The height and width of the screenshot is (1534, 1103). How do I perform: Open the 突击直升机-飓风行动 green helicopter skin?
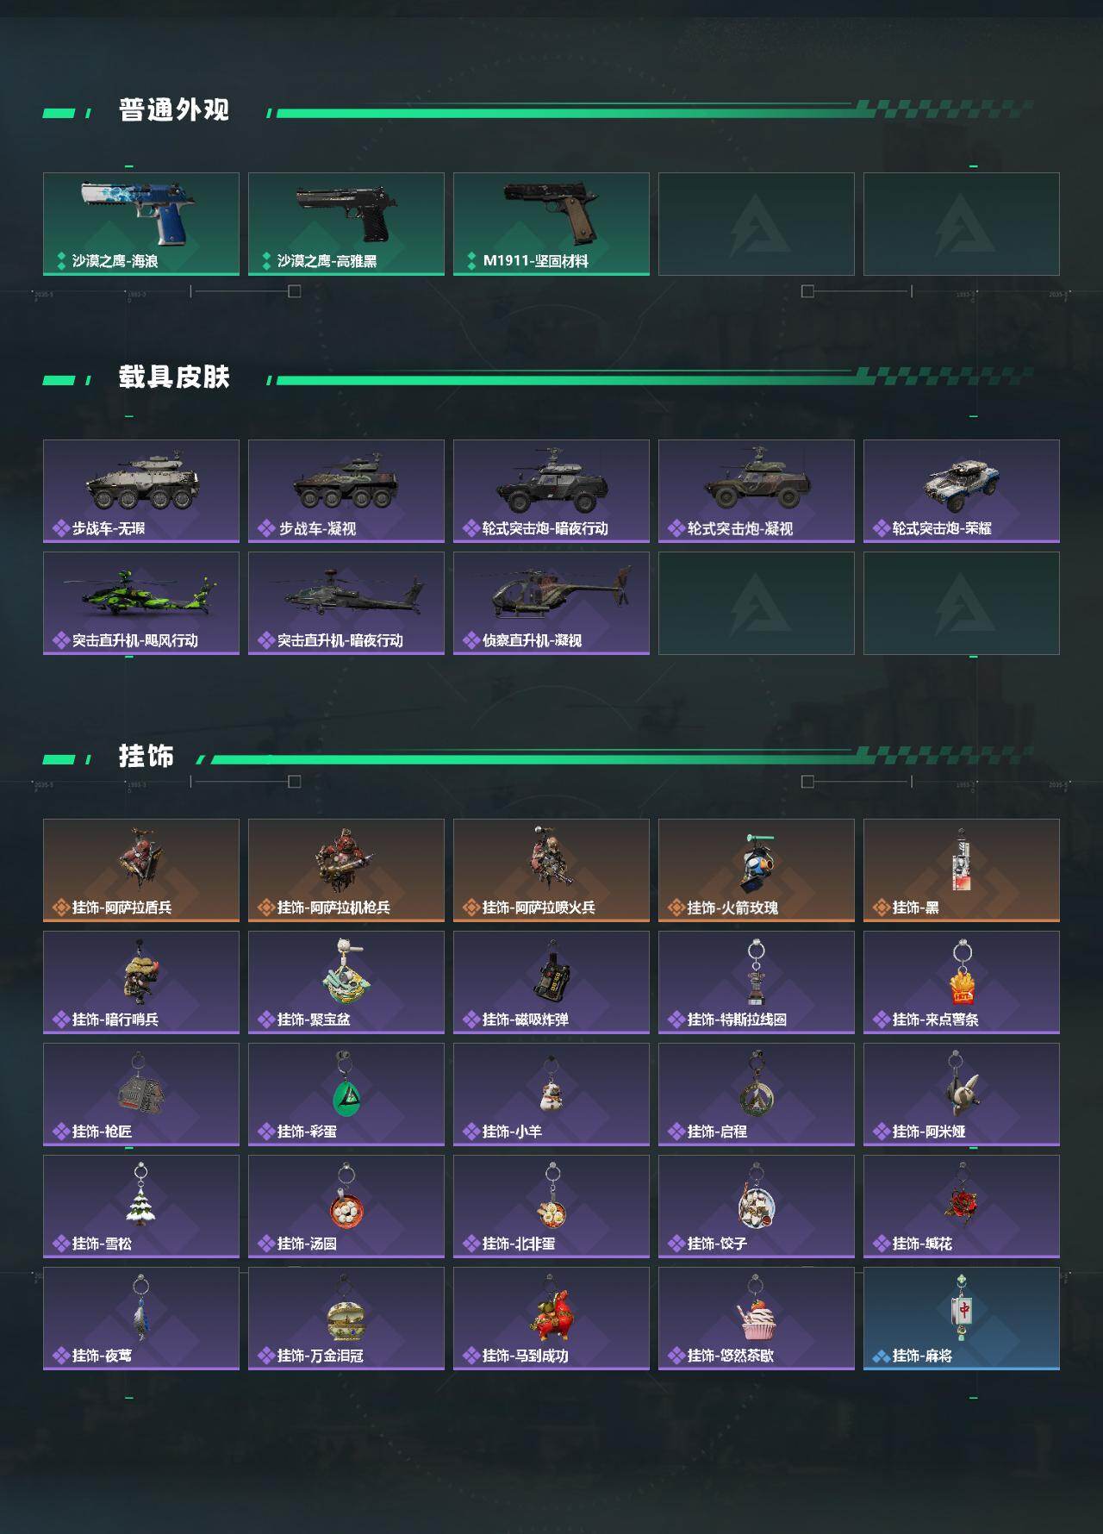(141, 603)
